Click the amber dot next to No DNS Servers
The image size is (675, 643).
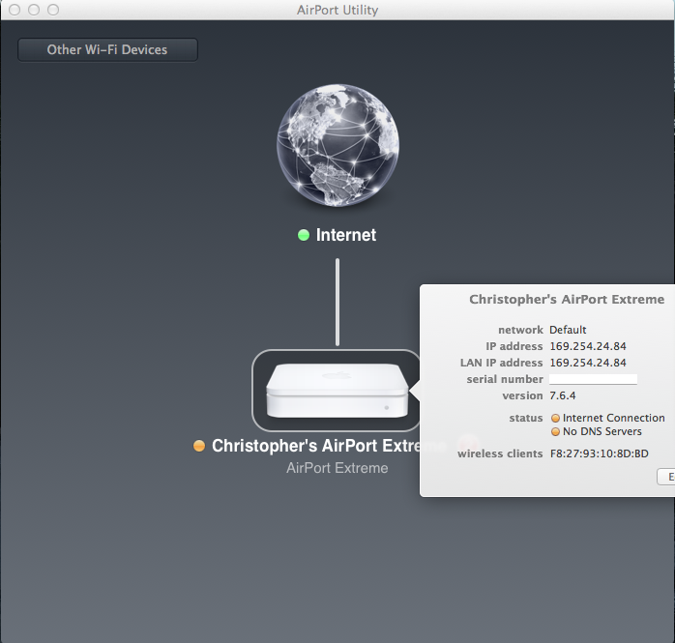pos(555,431)
